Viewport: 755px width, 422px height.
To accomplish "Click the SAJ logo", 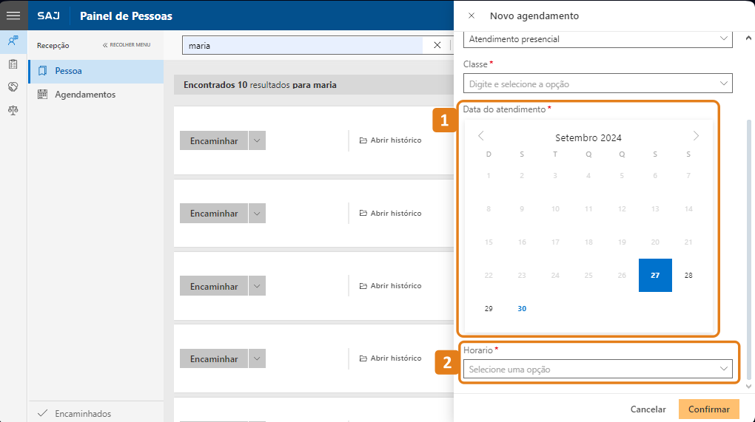I will (x=49, y=16).
